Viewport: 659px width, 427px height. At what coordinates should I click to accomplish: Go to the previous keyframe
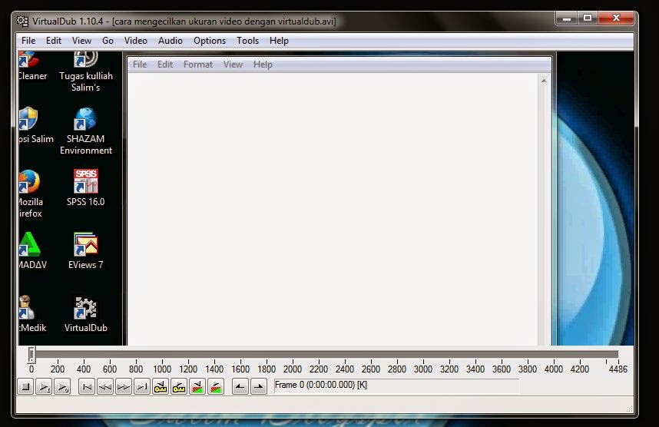161,386
